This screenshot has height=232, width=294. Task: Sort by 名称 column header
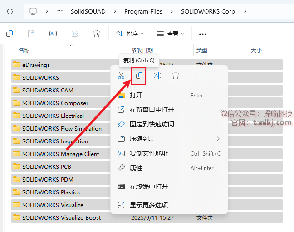pos(24,50)
